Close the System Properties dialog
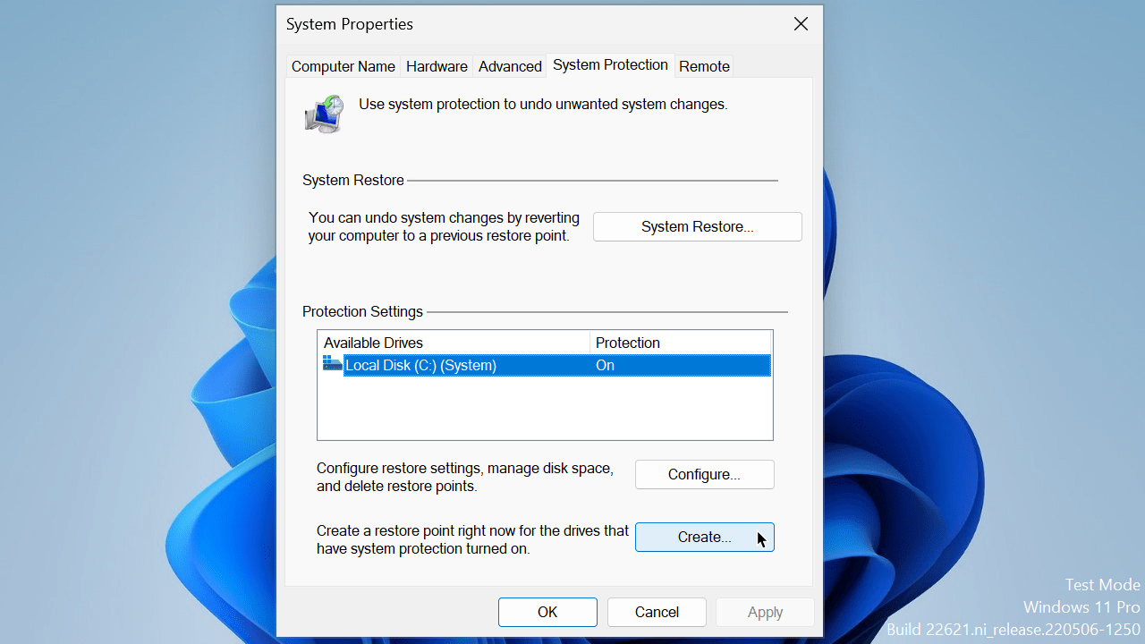 point(801,25)
